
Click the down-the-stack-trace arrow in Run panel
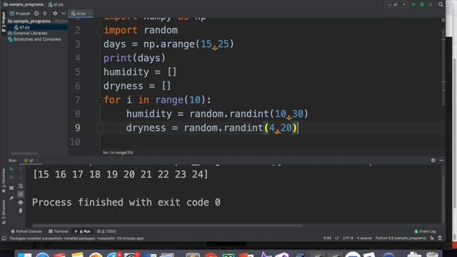pyautogui.click(x=21, y=178)
